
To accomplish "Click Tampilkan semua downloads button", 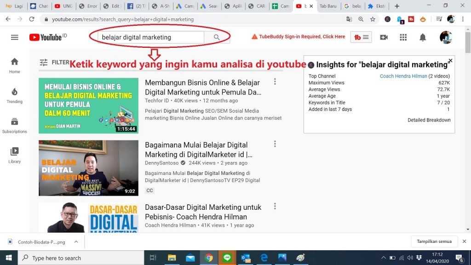I will tap(434, 242).
